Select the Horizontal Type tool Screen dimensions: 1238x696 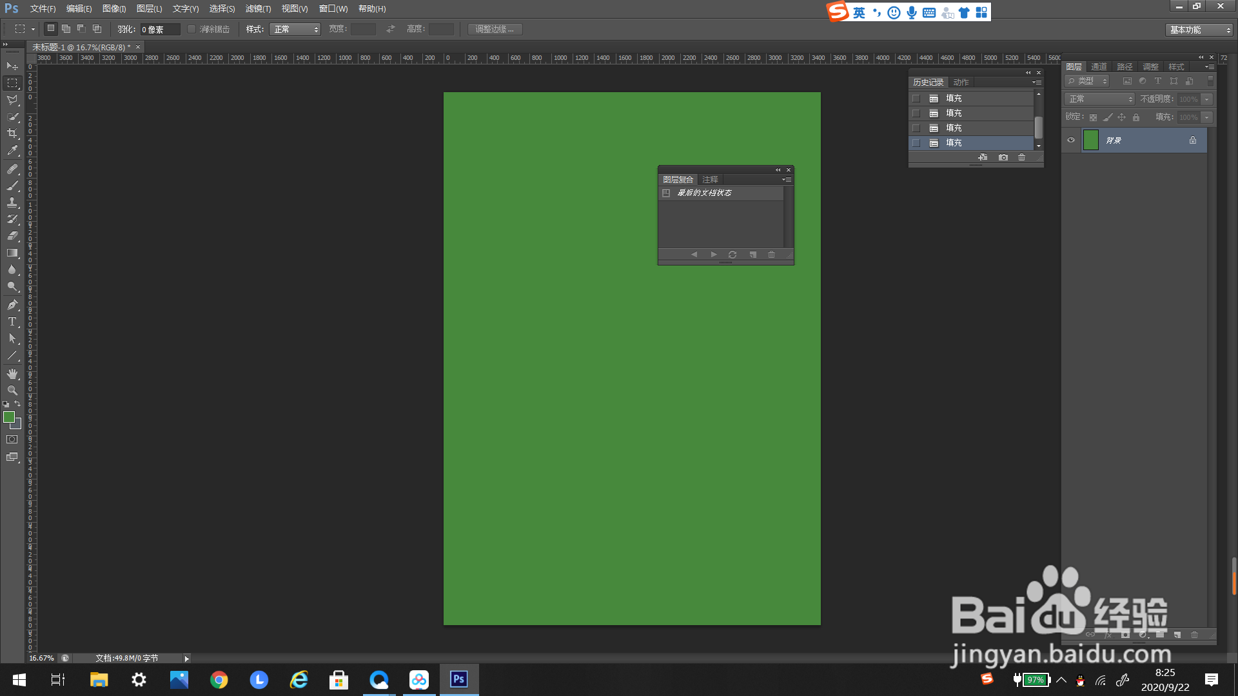12,322
